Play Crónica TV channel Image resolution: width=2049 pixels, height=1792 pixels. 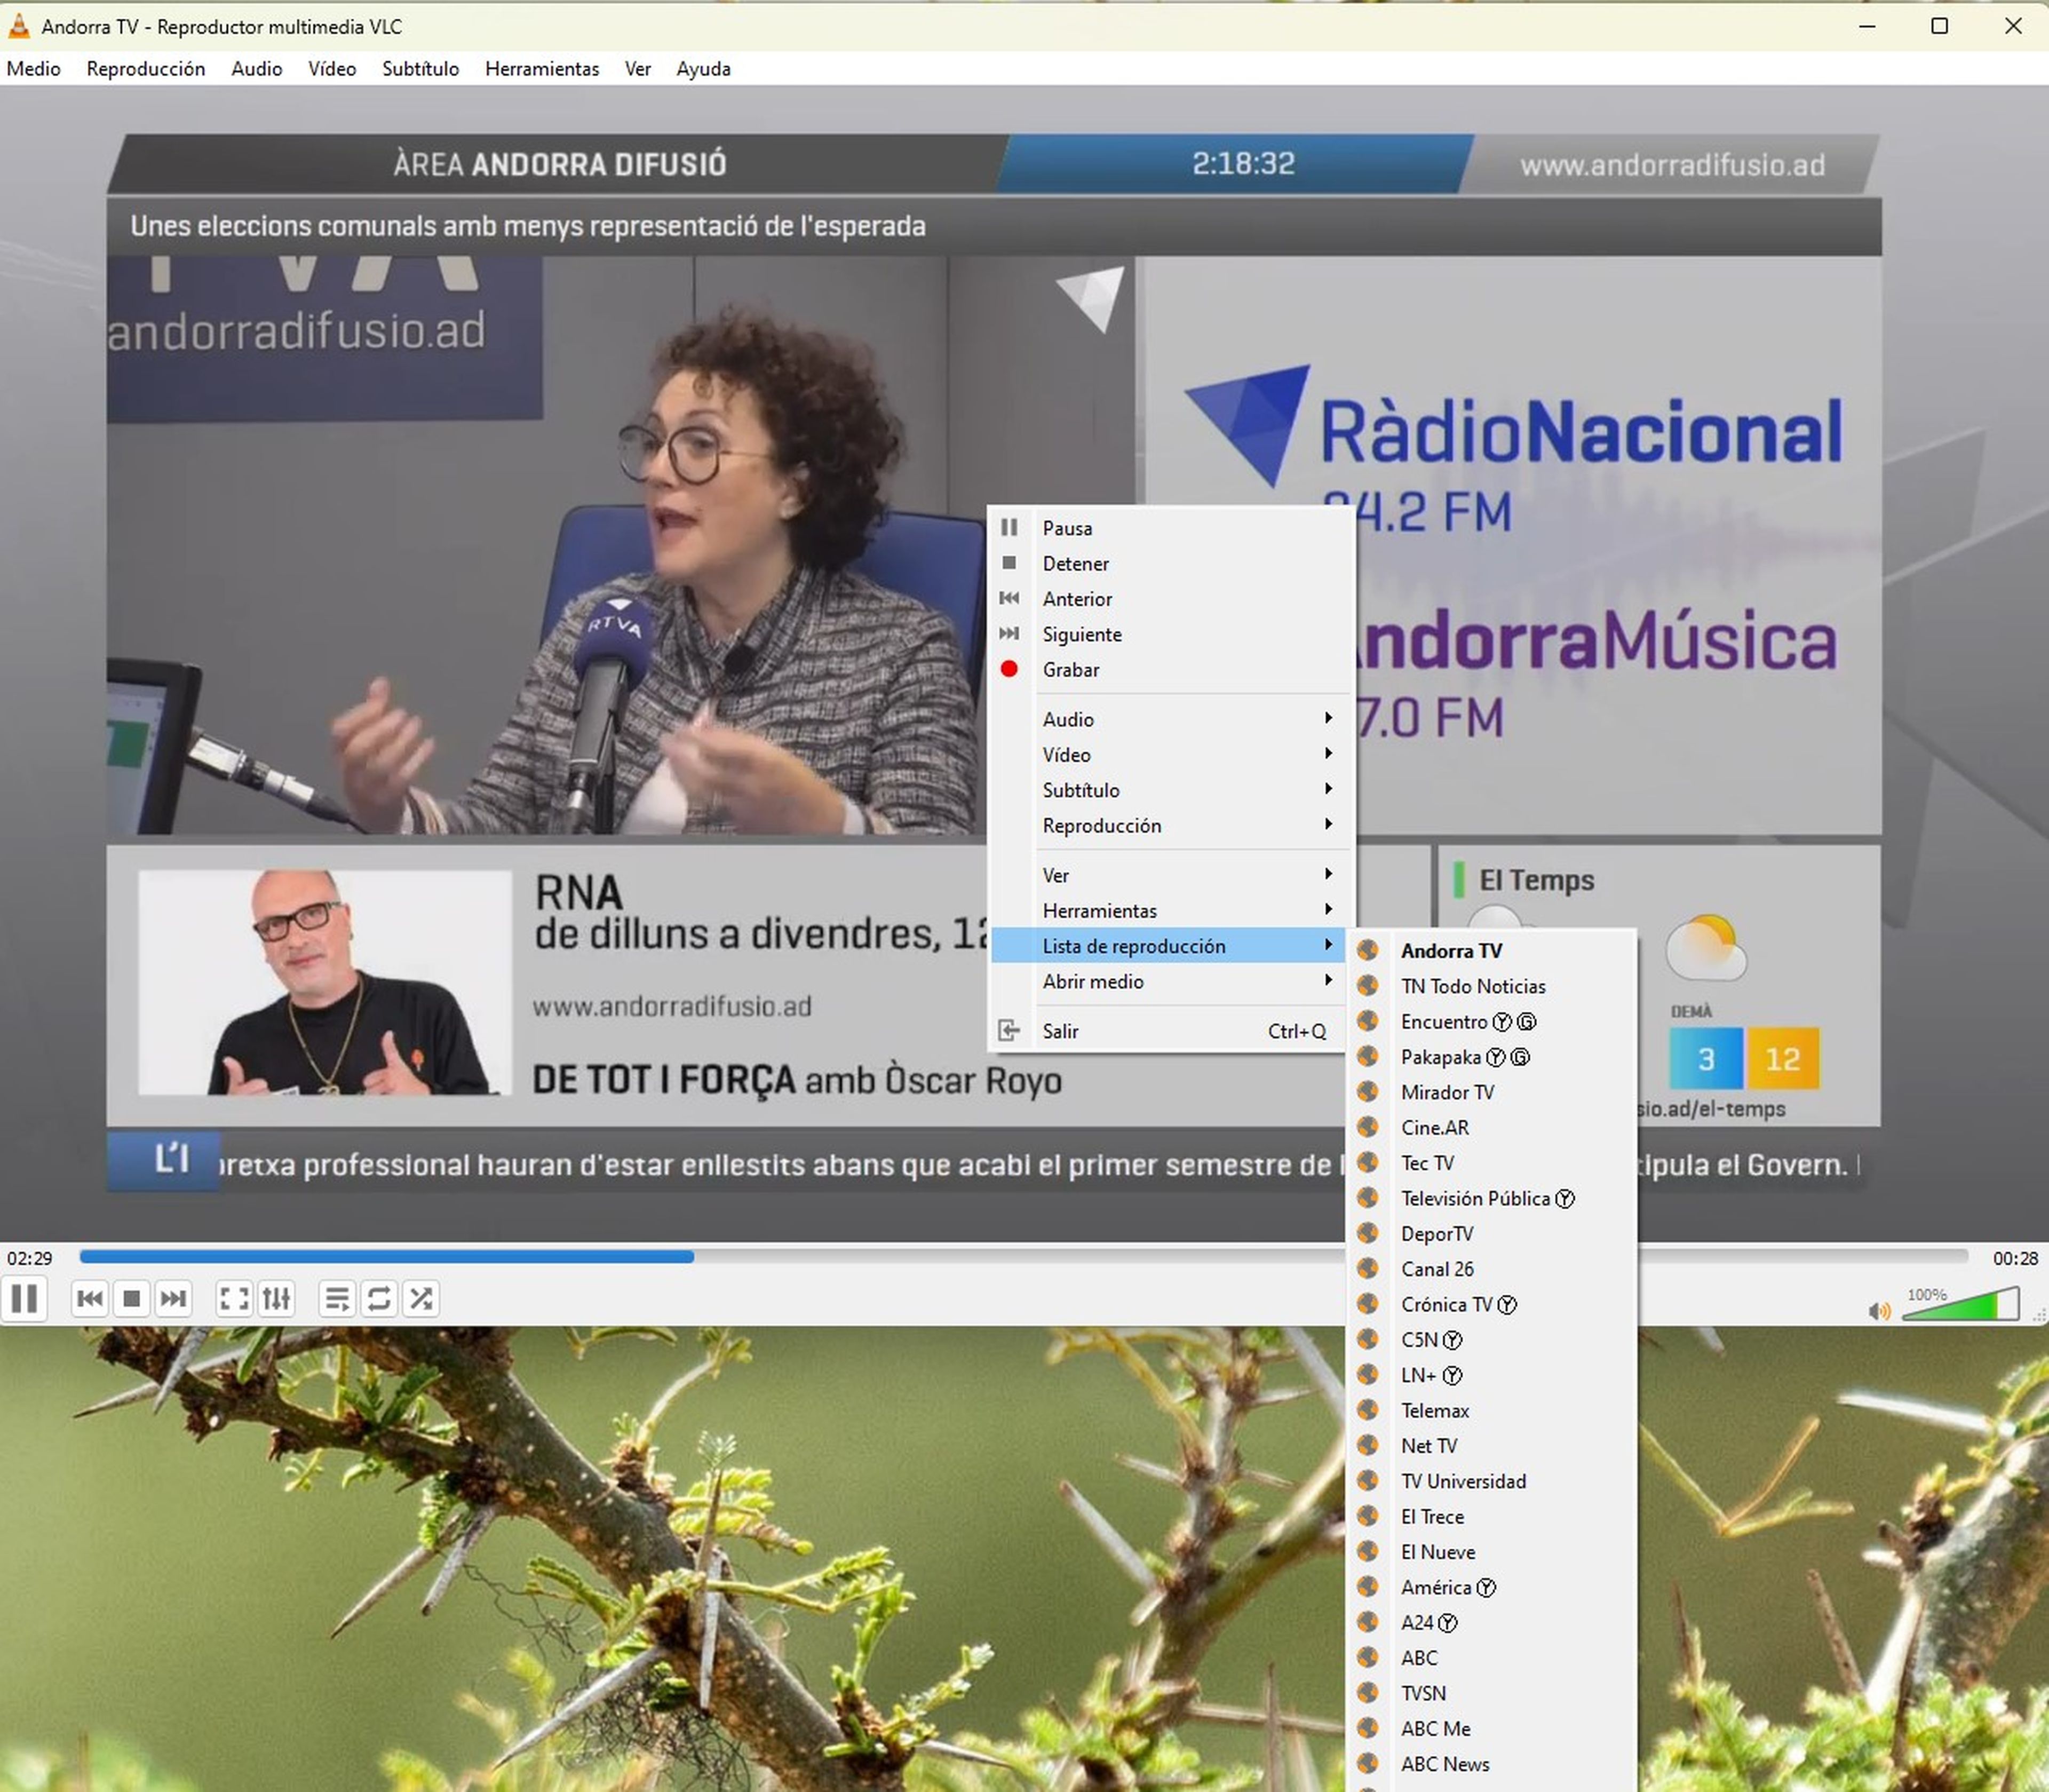1492,1304
